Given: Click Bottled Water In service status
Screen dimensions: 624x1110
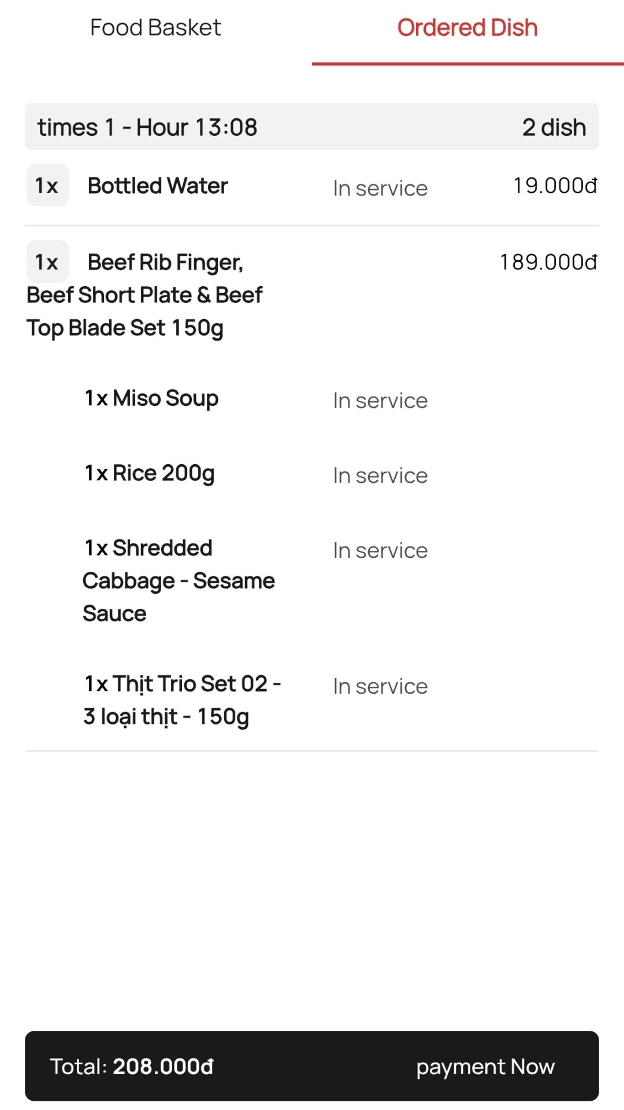Looking at the screenshot, I should point(380,188).
